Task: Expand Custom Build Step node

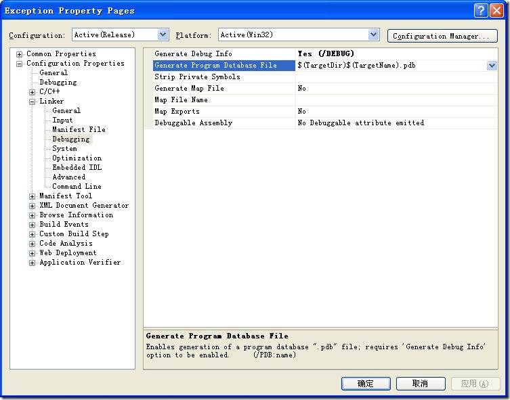Action: pos(32,234)
